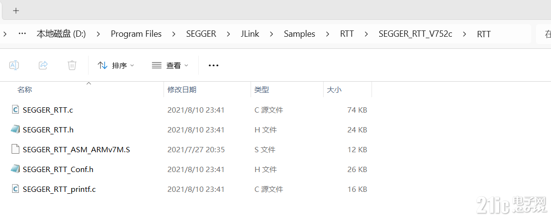Expand chevron after SEGGER_RTT_V752c breadcrumb
Viewport: 551px width, 217px height.
click(x=464, y=34)
